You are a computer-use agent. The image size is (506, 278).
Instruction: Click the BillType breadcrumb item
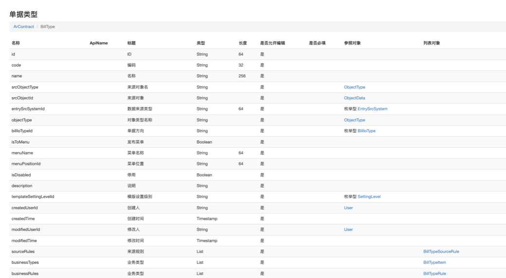click(x=48, y=27)
